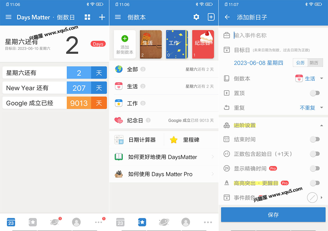Tap heart calendar icon of 生活 list row

tap(119, 86)
